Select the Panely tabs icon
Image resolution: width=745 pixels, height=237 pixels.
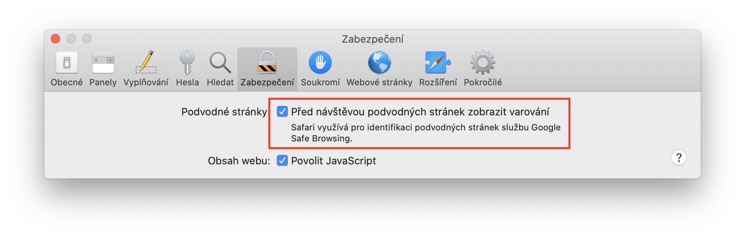(103, 62)
